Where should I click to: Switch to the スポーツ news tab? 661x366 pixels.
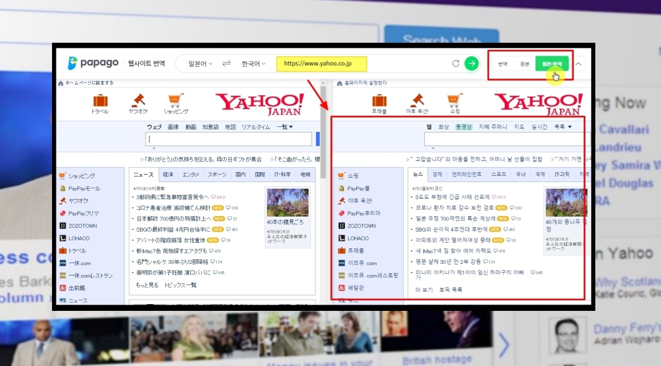[x=217, y=175]
